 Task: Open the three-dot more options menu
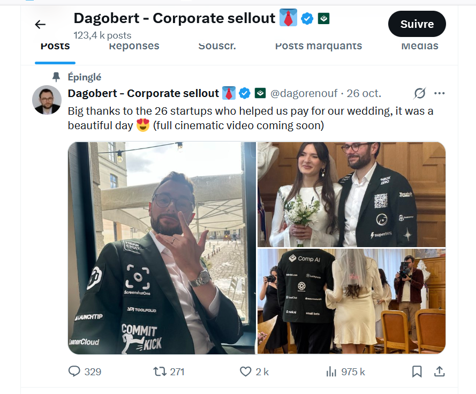point(440,94)
